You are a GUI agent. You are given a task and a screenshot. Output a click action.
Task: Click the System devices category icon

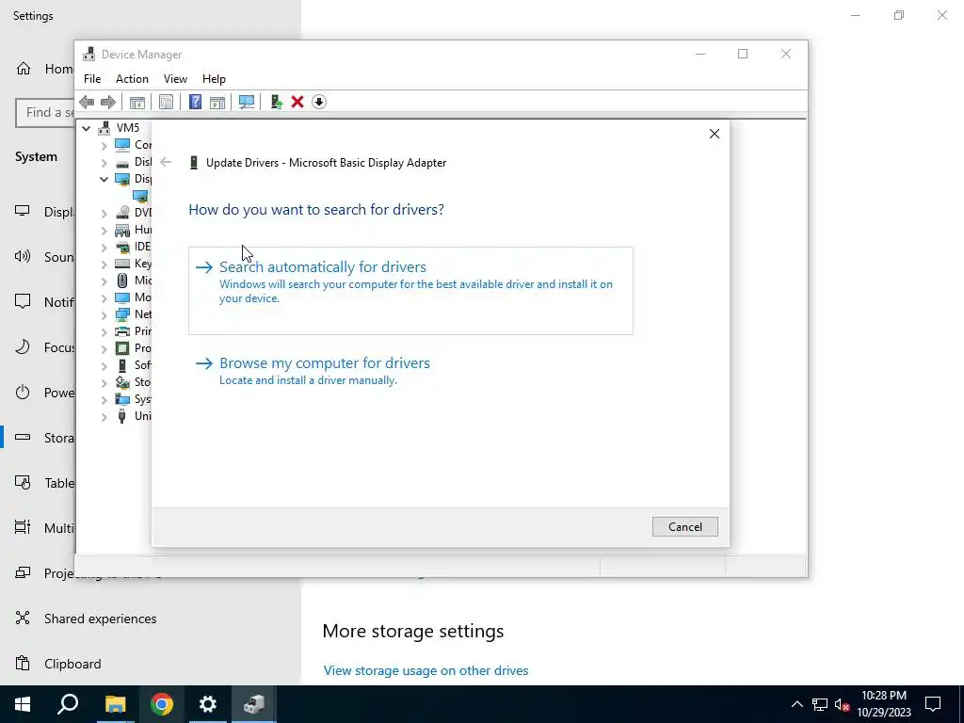tap(122, 399)
